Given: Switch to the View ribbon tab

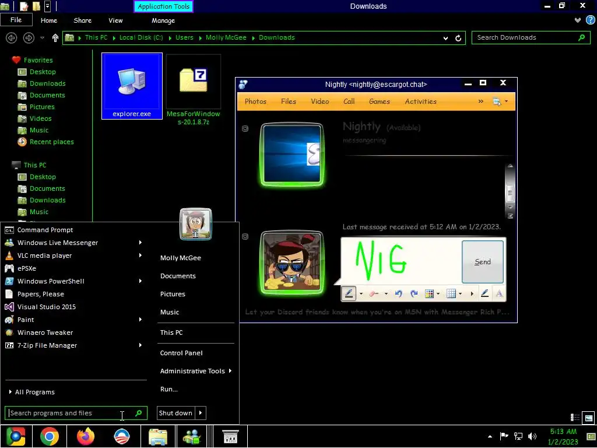Looking at the screenshot, I should pos(115,20).
